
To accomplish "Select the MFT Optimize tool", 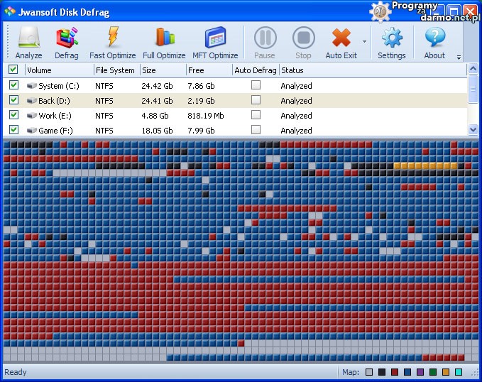I will (214, 42).
